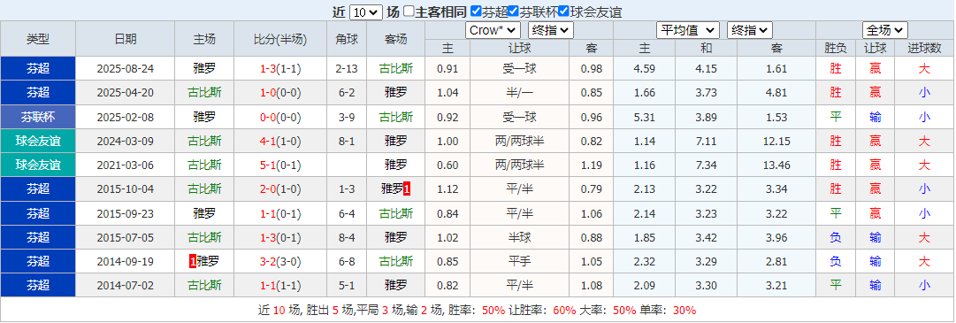Viewport: 956px width, 323px height.
Task: Click away team 雅罗 in the 2024-03-09 row
Action: pyautogui.click(x=395, y=141)
